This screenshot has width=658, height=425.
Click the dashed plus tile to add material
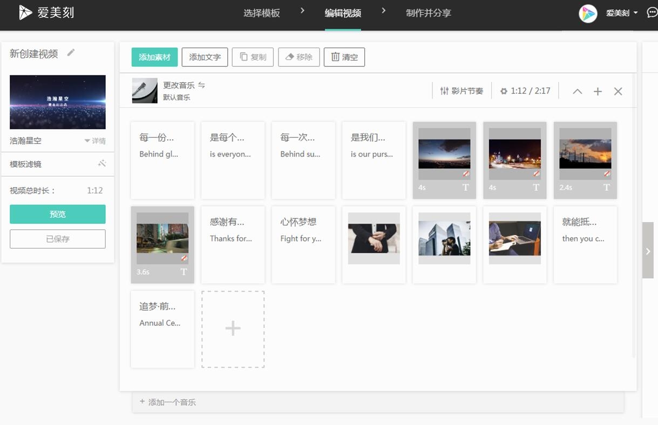tap(233, 328)
